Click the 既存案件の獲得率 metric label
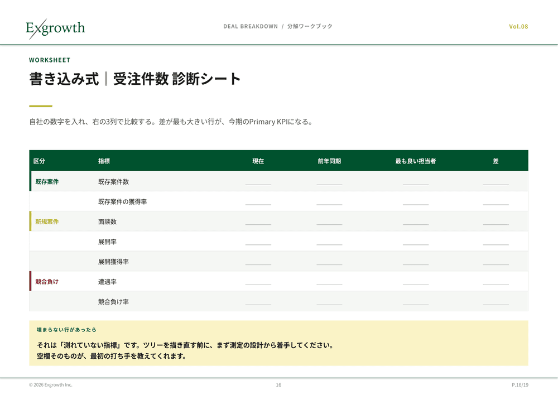The height and width of the screenshot is (395, 558). point(122,201)
